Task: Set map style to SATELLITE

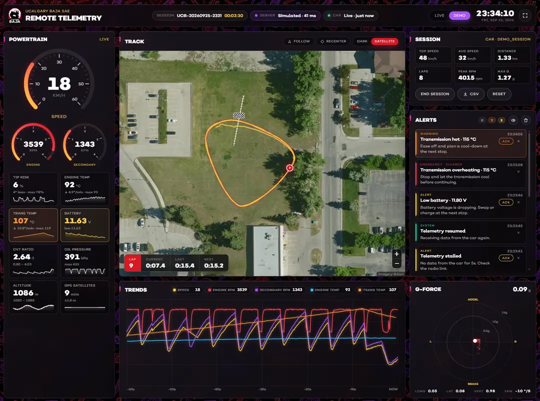Action: coord(384,41)
